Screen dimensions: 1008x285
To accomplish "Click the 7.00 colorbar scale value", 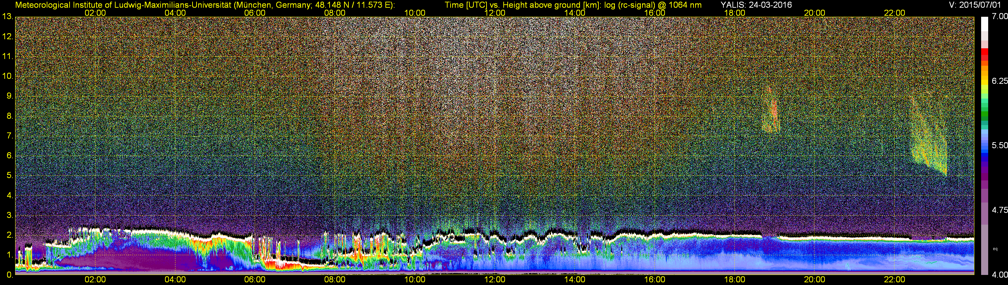I will point(999,16).
